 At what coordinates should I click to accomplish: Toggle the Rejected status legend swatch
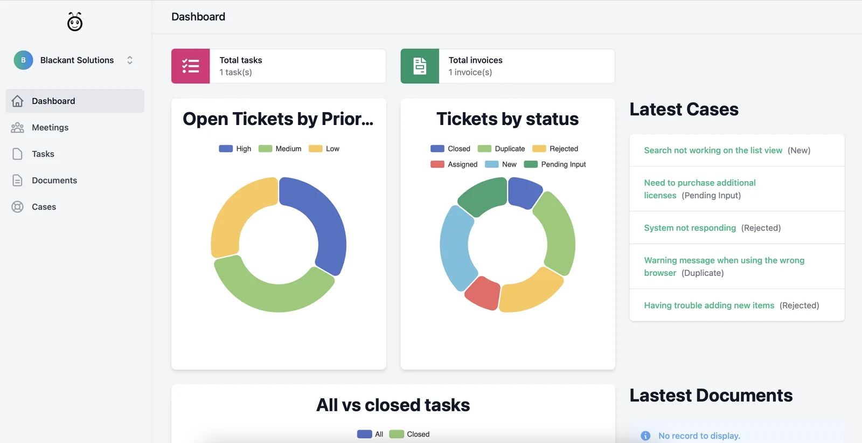(539, 149)
